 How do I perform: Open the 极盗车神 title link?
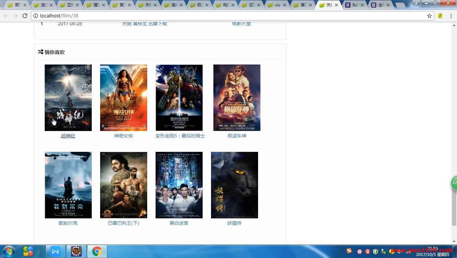click(x=237, y=136)
